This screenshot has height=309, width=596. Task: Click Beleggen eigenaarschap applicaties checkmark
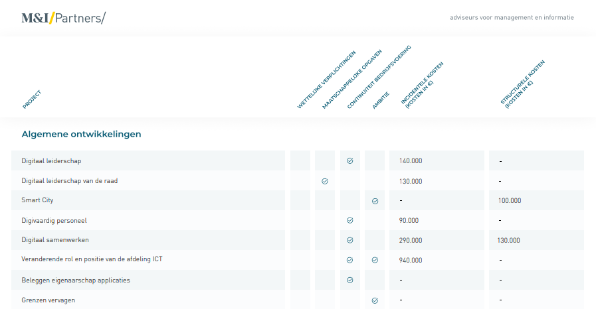350,280
